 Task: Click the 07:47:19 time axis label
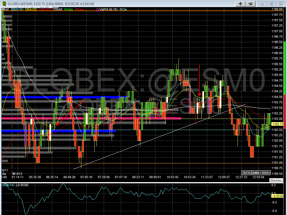point(121,177)
